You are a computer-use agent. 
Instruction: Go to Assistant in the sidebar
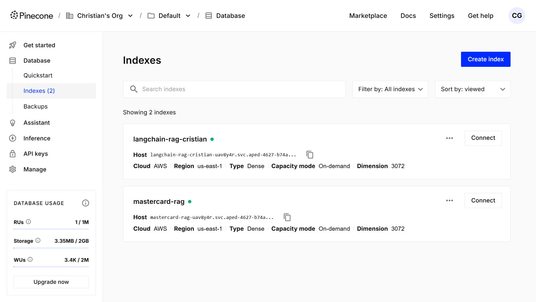tap(37, 123)
